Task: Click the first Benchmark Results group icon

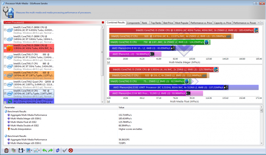Action: pos(6,111)
